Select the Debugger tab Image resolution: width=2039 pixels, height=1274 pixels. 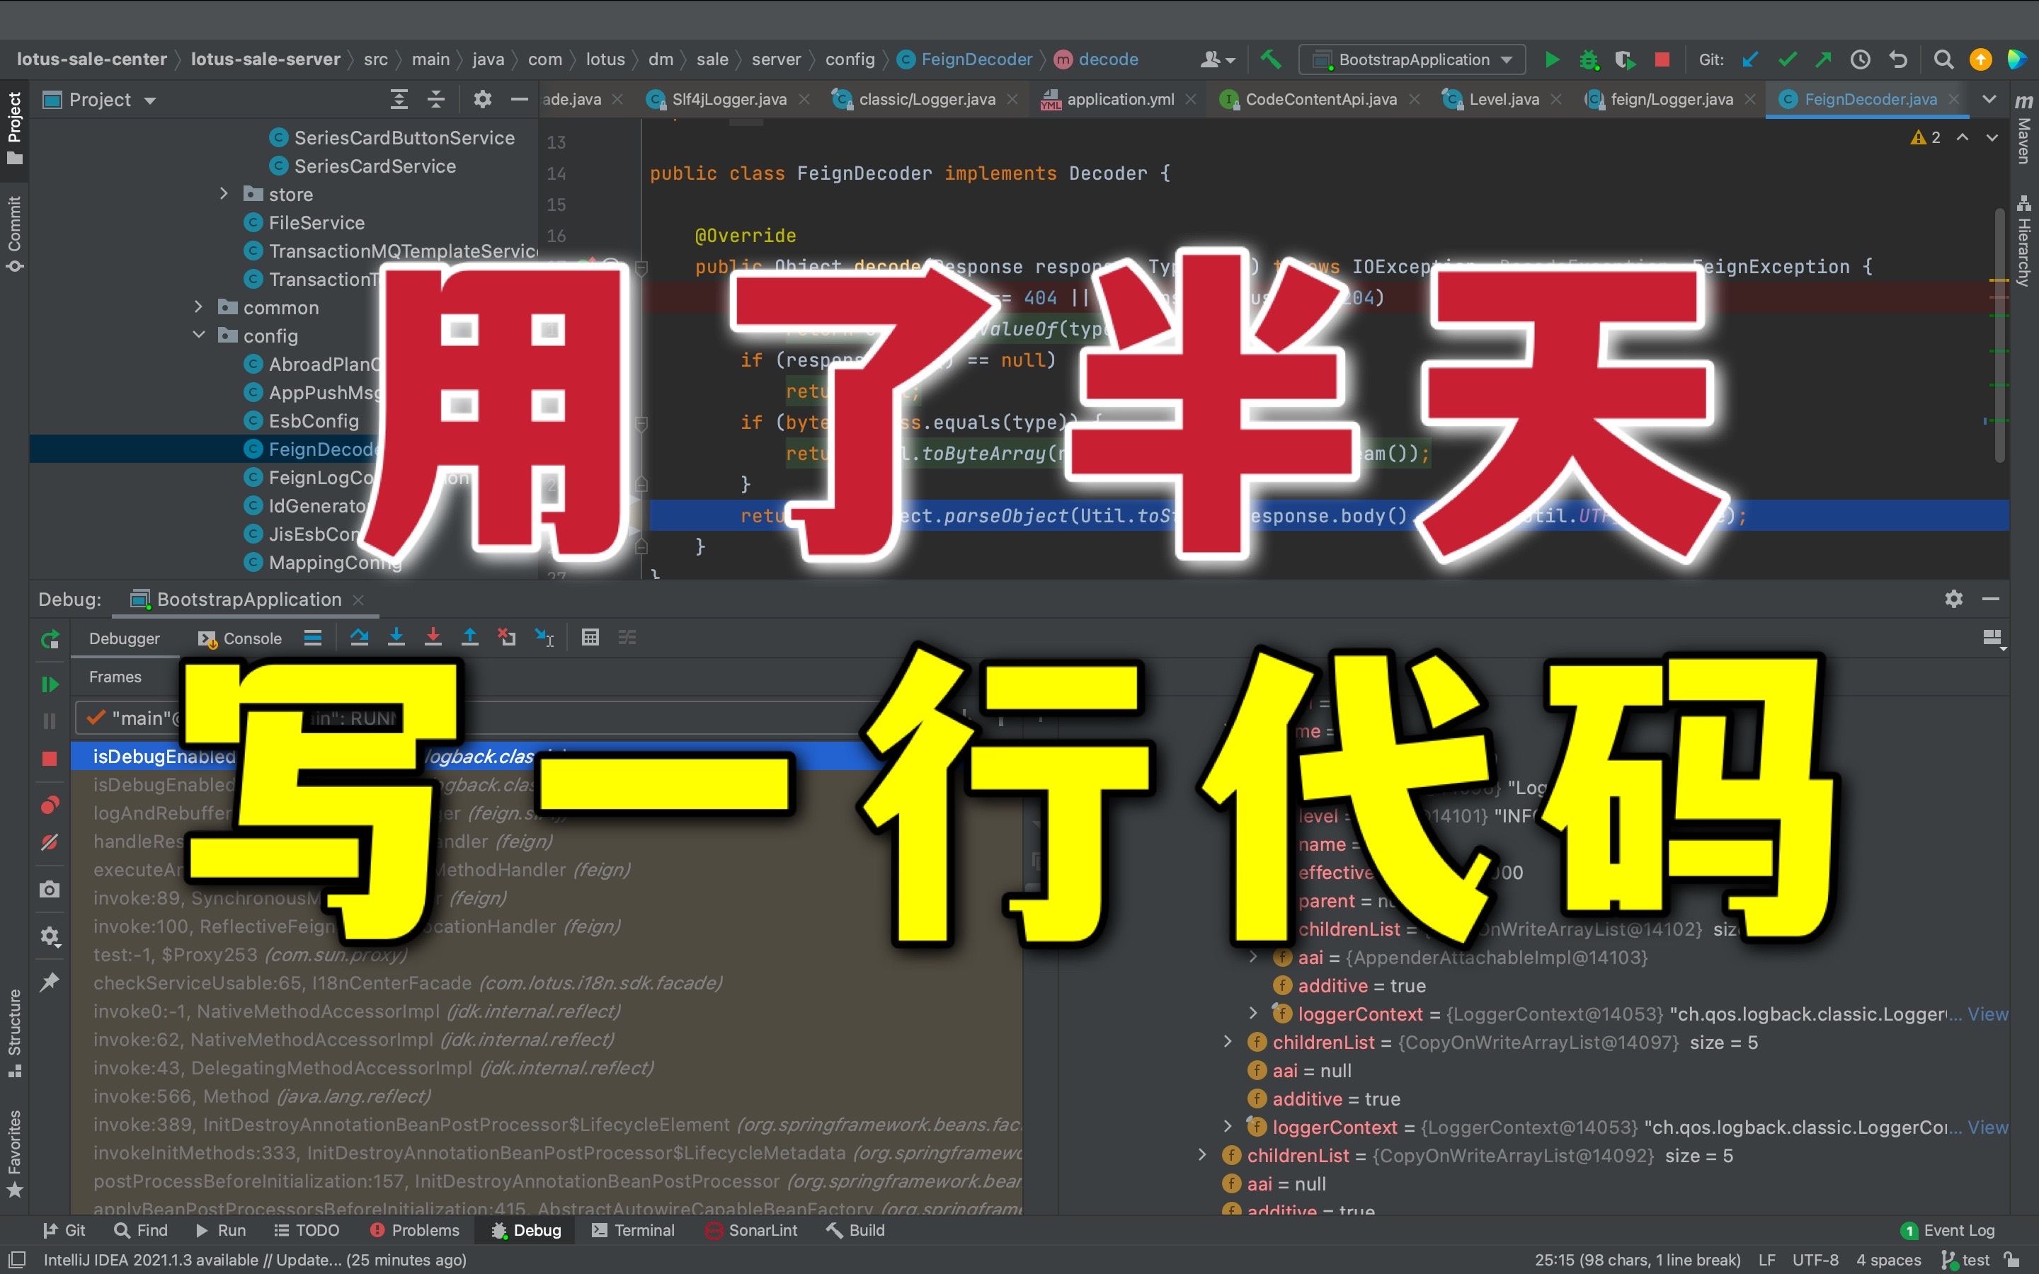point(124,638)
